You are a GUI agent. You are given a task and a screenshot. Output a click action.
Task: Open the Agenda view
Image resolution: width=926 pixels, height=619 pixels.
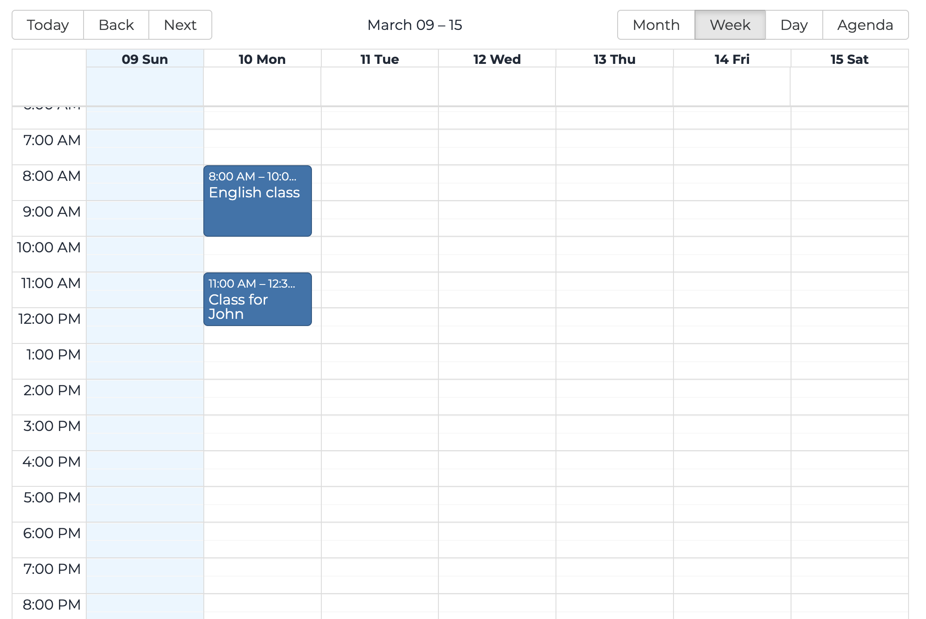[x=865, y=25]
